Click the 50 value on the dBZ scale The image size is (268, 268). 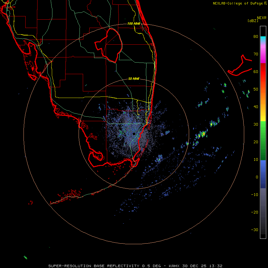(x=256, y=89)
